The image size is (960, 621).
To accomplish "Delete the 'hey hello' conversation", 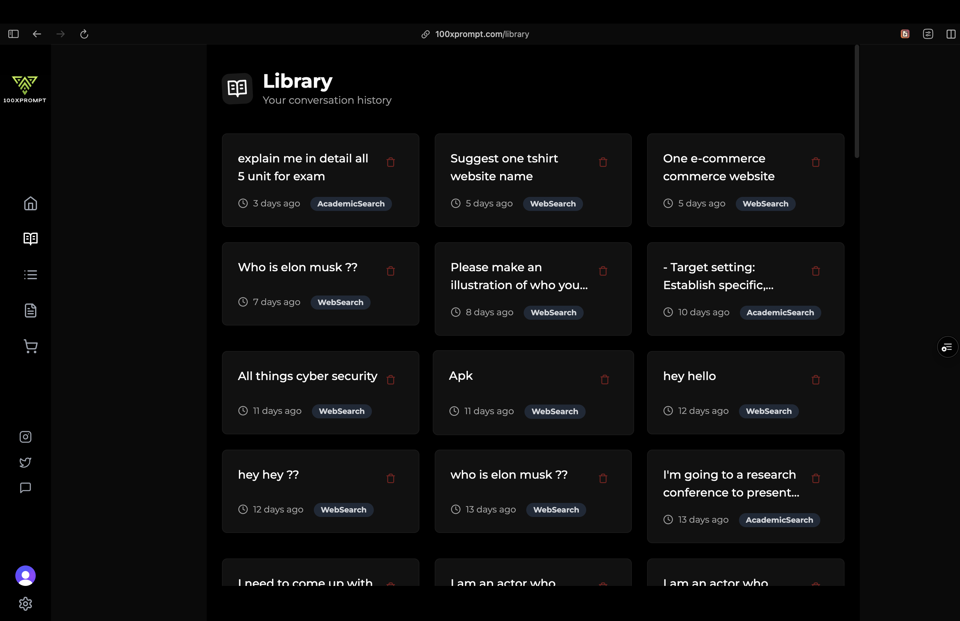I will [815, 380].
